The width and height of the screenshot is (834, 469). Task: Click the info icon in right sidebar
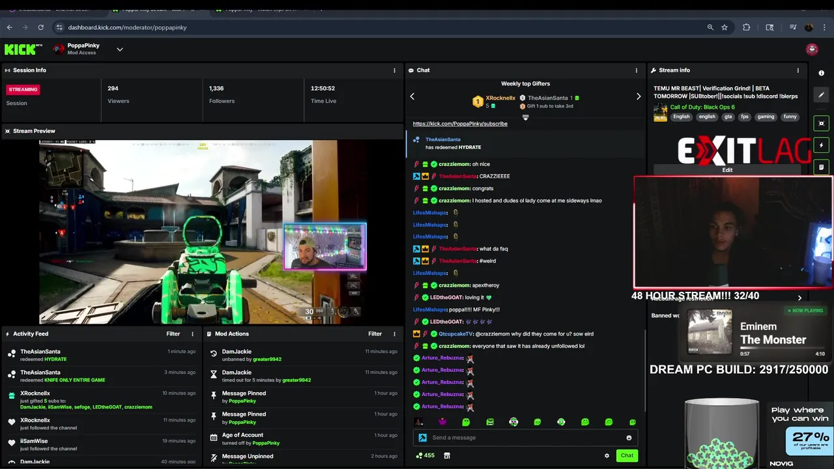pos(821,73)
